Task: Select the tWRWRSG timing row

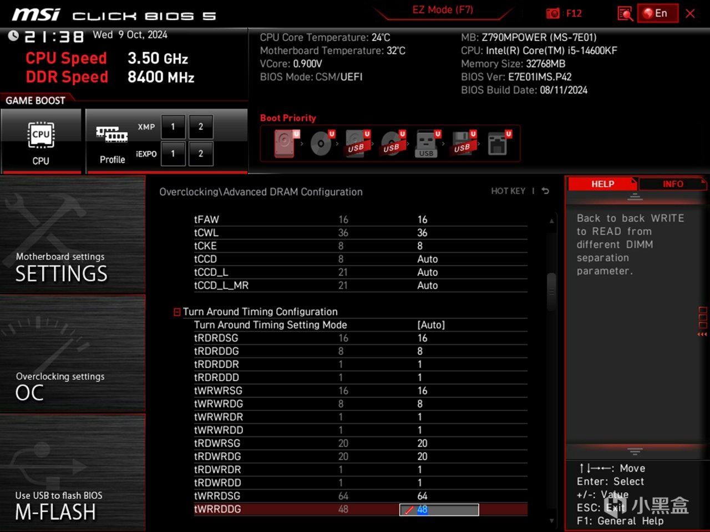Action: click(x=361, y=391)
